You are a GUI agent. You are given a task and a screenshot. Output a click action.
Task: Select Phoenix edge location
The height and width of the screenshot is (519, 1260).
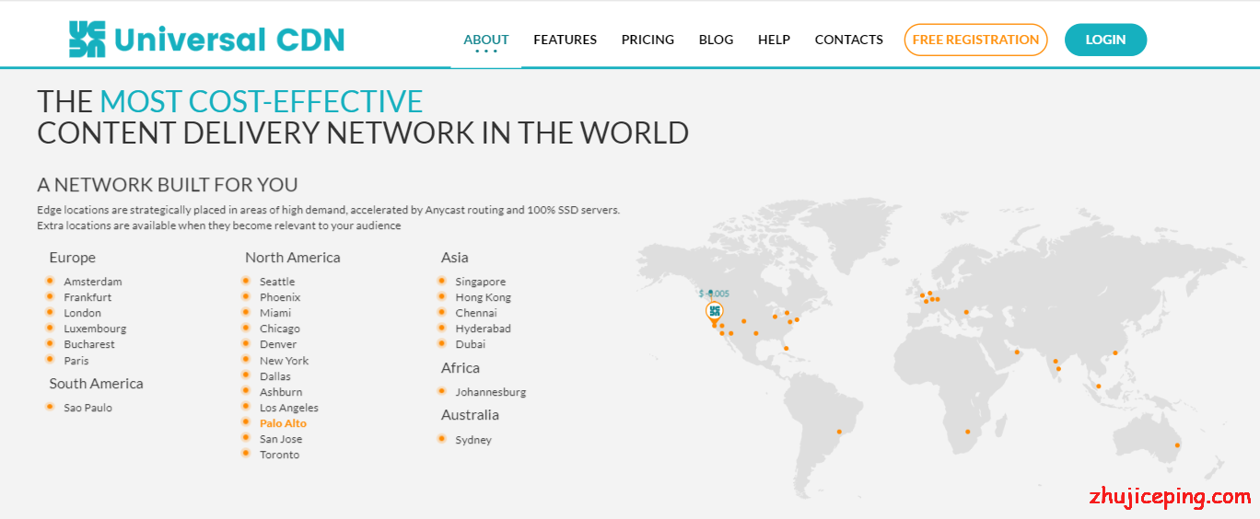click(x=280, y=297)
